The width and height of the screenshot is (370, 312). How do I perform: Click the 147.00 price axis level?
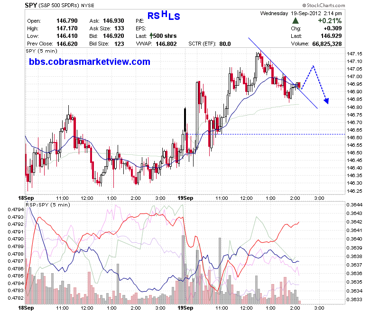tap(354, 76)
